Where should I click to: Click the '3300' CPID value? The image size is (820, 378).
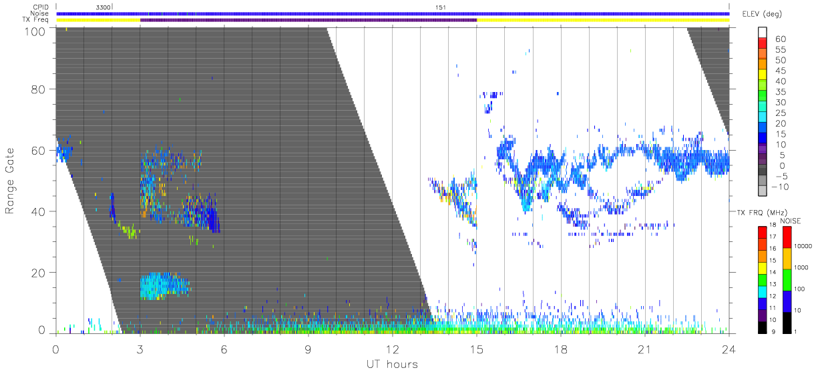[104, 7]
